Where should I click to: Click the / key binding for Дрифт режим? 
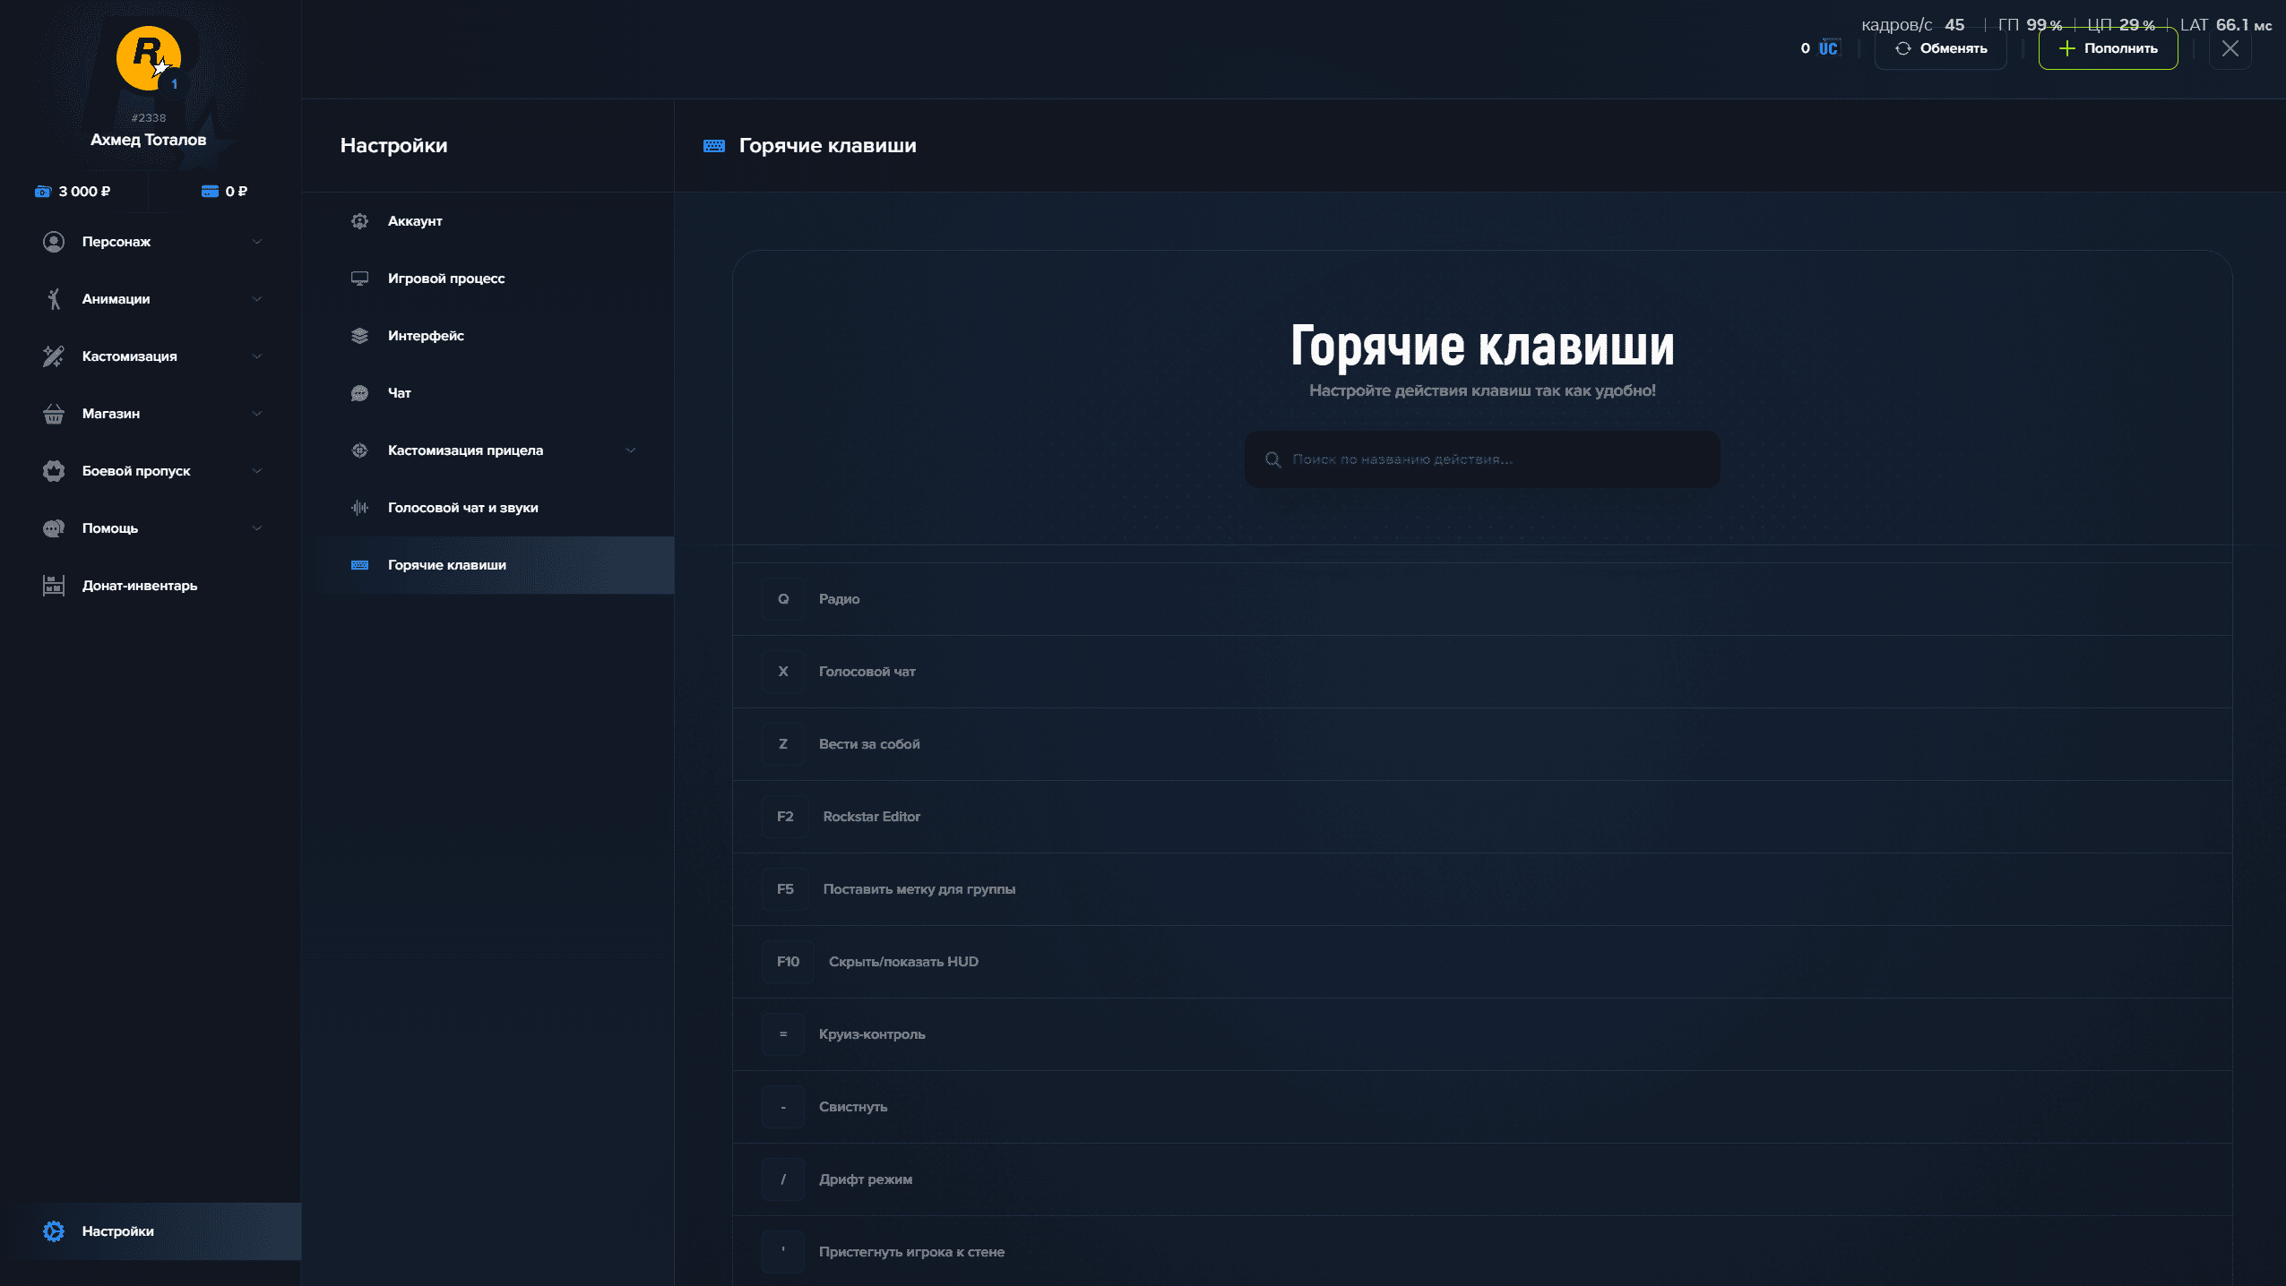point(783,1179)
